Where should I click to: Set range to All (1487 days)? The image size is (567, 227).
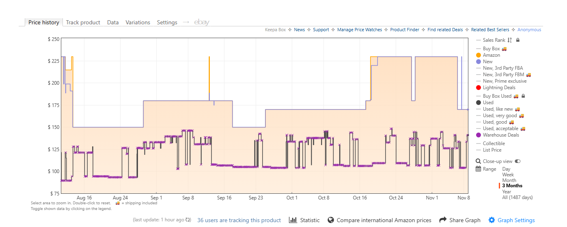coord(517,197)
